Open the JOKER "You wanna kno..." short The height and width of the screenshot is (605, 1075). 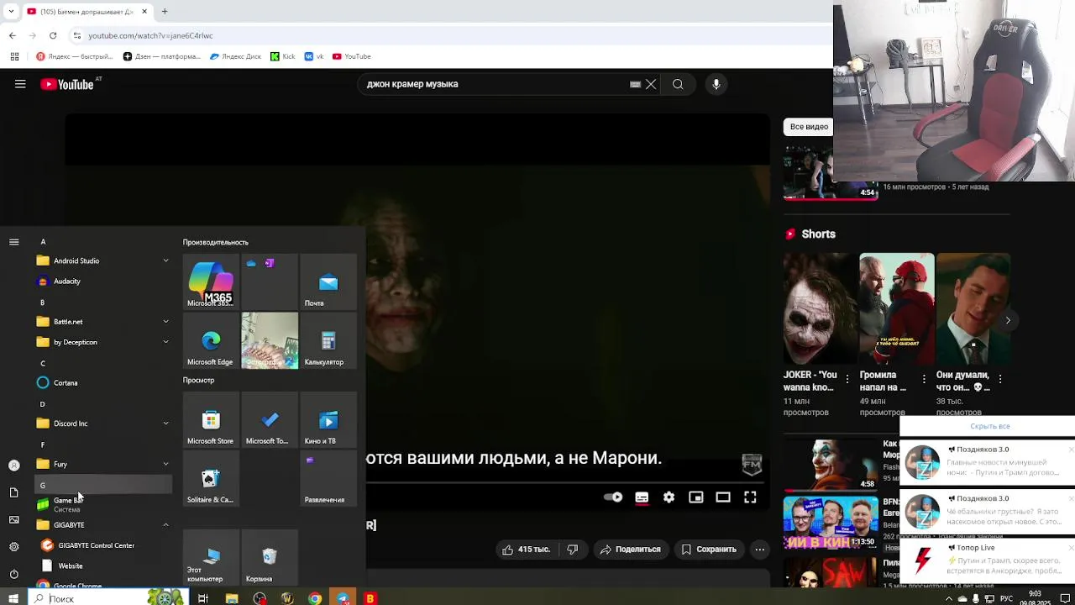pyautogui.click(x=821, y=308)
